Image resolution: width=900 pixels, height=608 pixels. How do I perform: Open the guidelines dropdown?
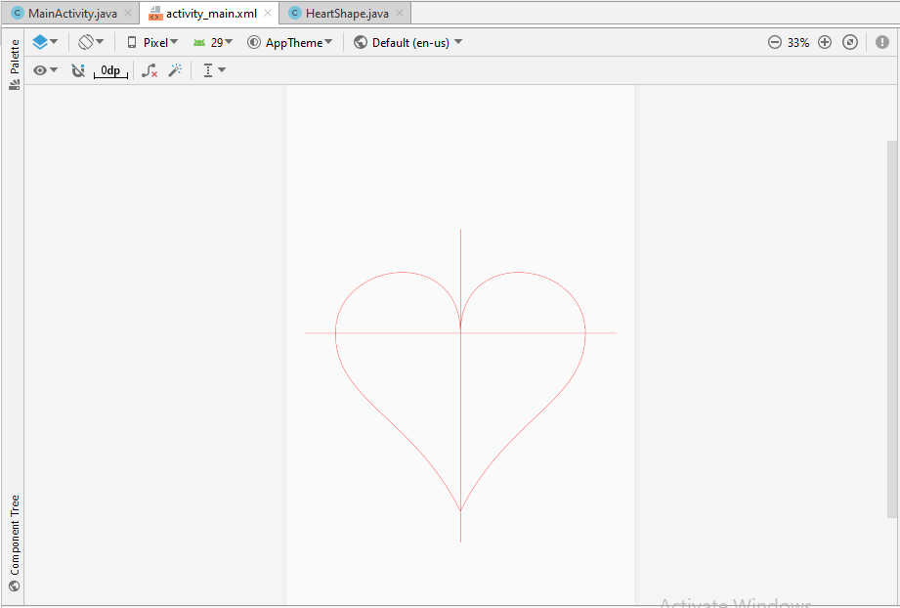pos(214,70)
